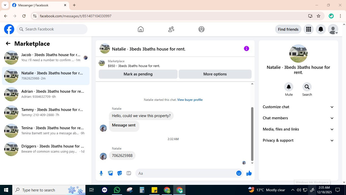Screen dimensions: 346x195
Task: Open the Facebook logo home link
Action: click(9, 29)
